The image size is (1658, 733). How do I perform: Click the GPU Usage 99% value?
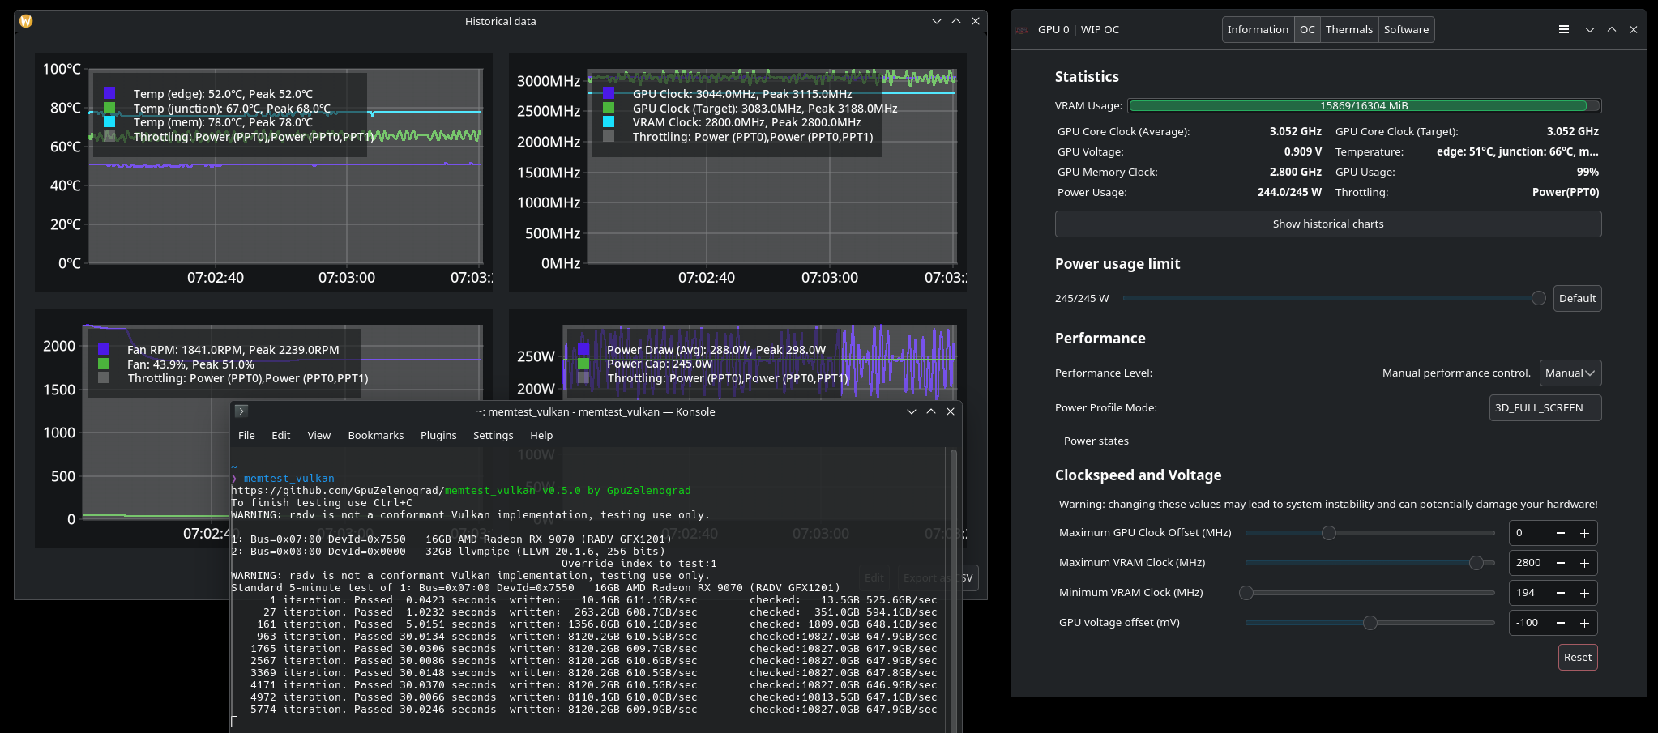1587,172
